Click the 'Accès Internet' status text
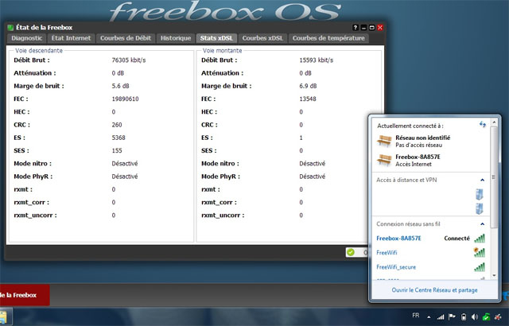Image resolution: width=509 pixels, height=326 pixels. tap(414, 165)
